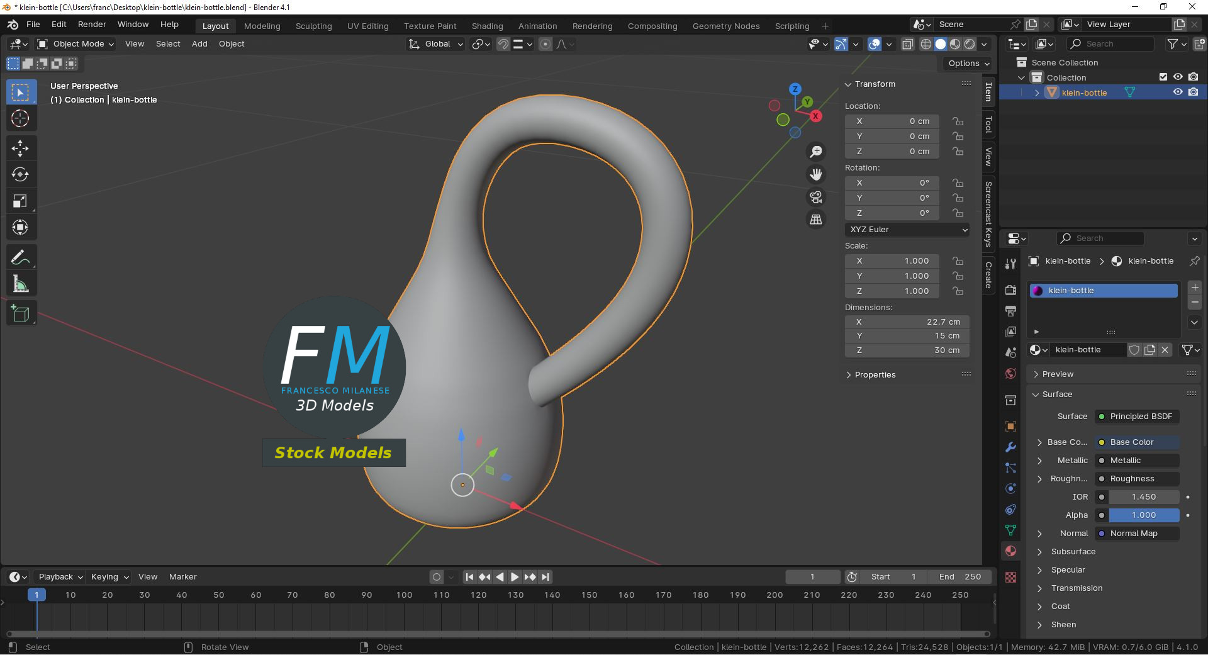1208x655 pixels.
Task: Toggle viewport gizmos button
Action: coord(841,44)
